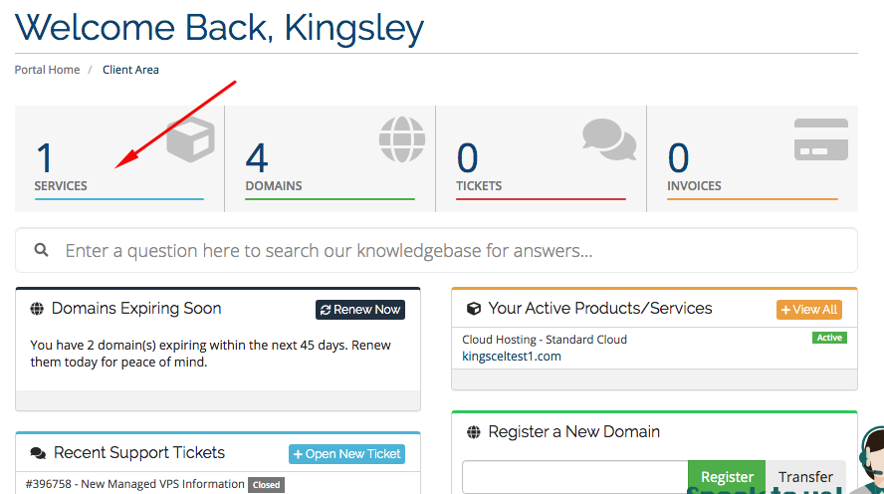Click the Transfer domain button

pyautogui.click(x=805, y=477)
